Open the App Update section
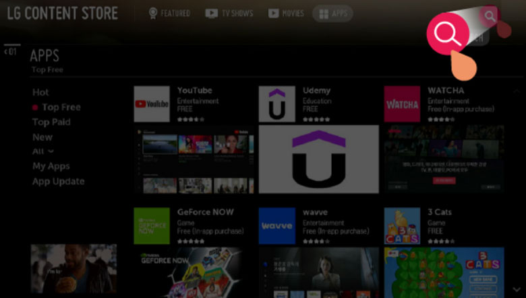The height and width of the screenshot is (298, 526). (58, 181)
